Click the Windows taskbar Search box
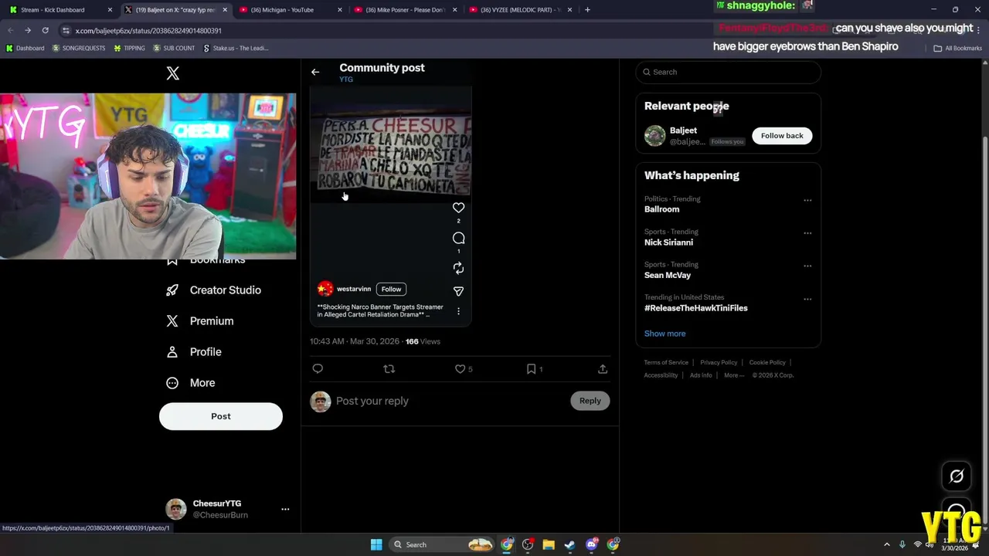Image resolution: width=989 pixels, height=556 pixels. 442,544
